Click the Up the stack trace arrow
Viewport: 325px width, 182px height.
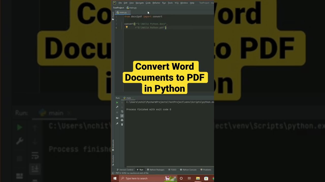[x=122, y=102]
